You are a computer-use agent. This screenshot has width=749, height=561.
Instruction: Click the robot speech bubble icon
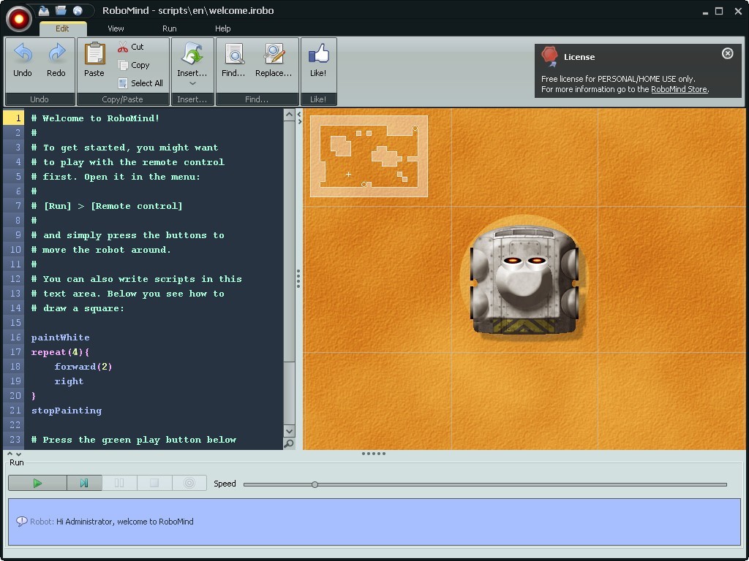click(21, 522)
